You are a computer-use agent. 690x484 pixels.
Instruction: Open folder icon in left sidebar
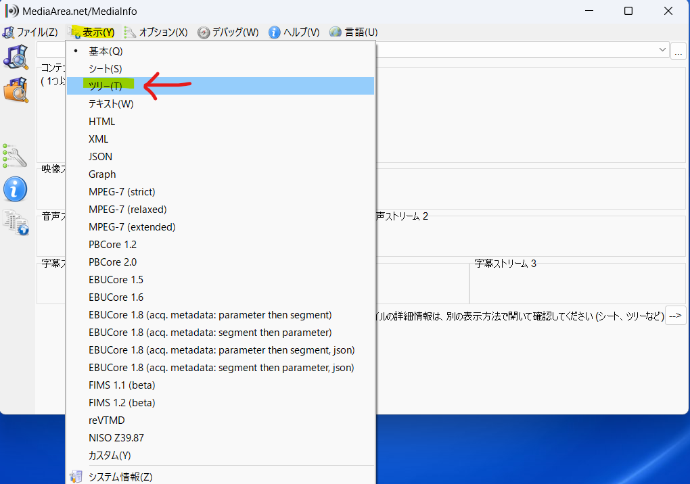[16, 90]
